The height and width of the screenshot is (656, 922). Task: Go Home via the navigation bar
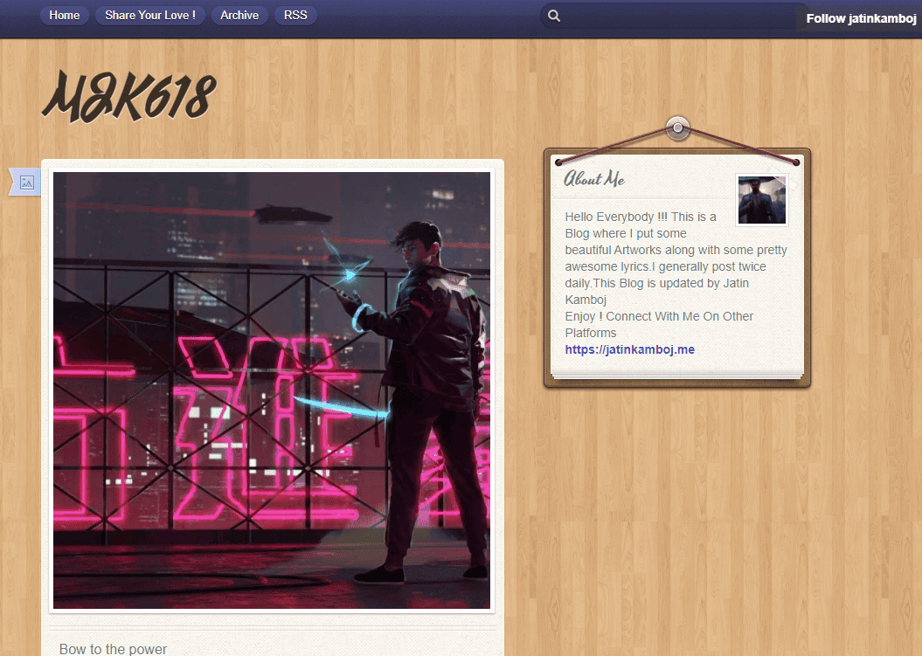[64, 15]
